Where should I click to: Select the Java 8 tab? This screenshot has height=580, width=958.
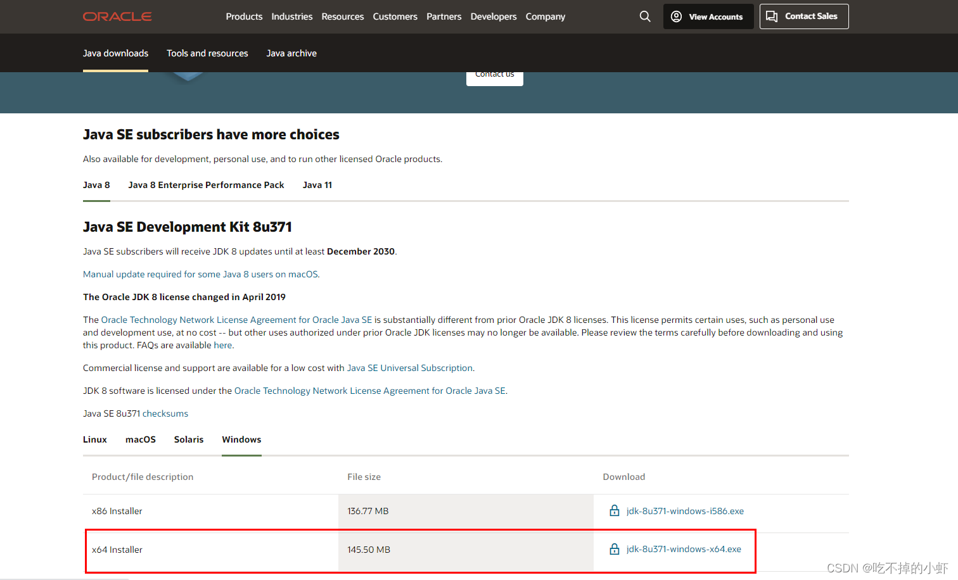(x=96, y=185)
